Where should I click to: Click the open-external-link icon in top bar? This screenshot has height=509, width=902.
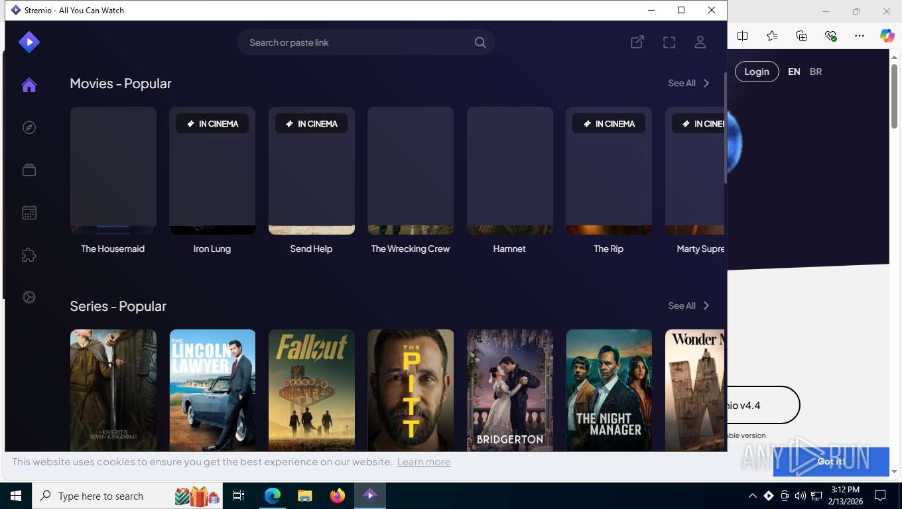pos(637,42)
